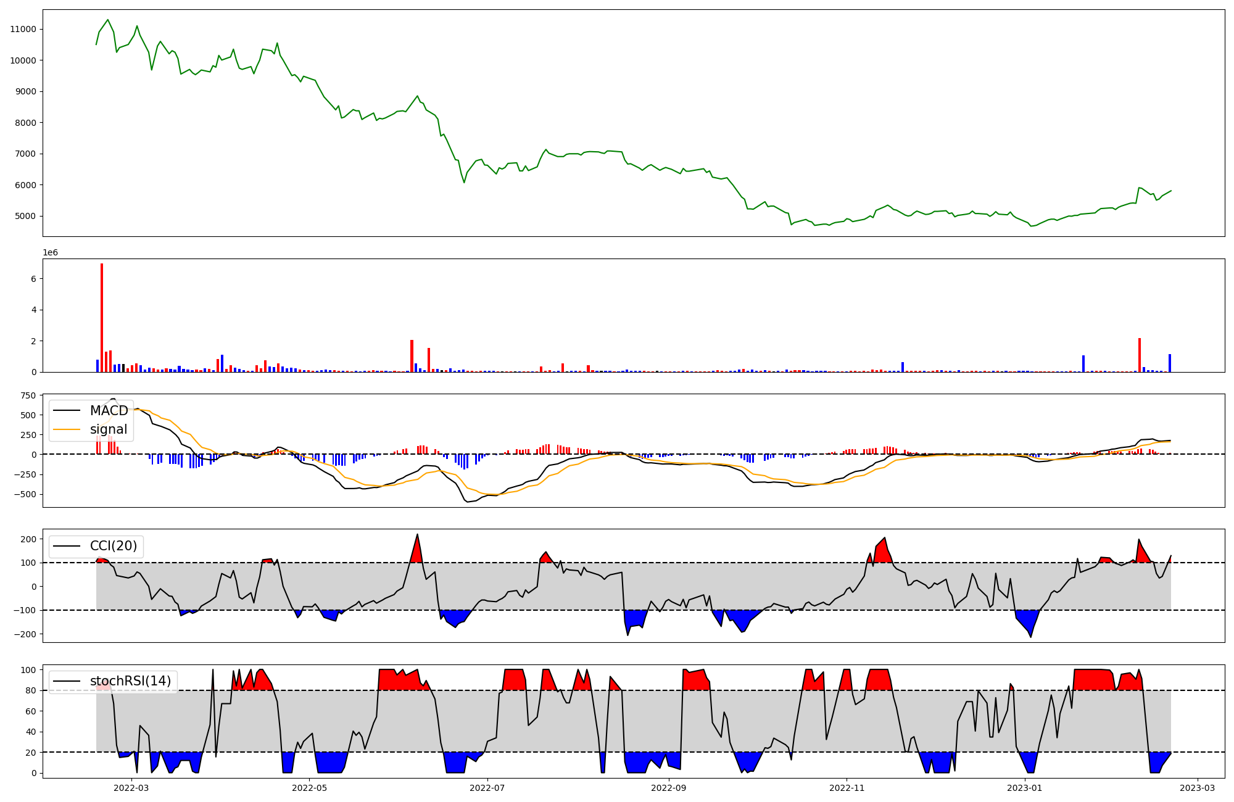Click the 80 tick on stochRSI axis
This screenshot has width=1234, height=802.
coord(31,690)
